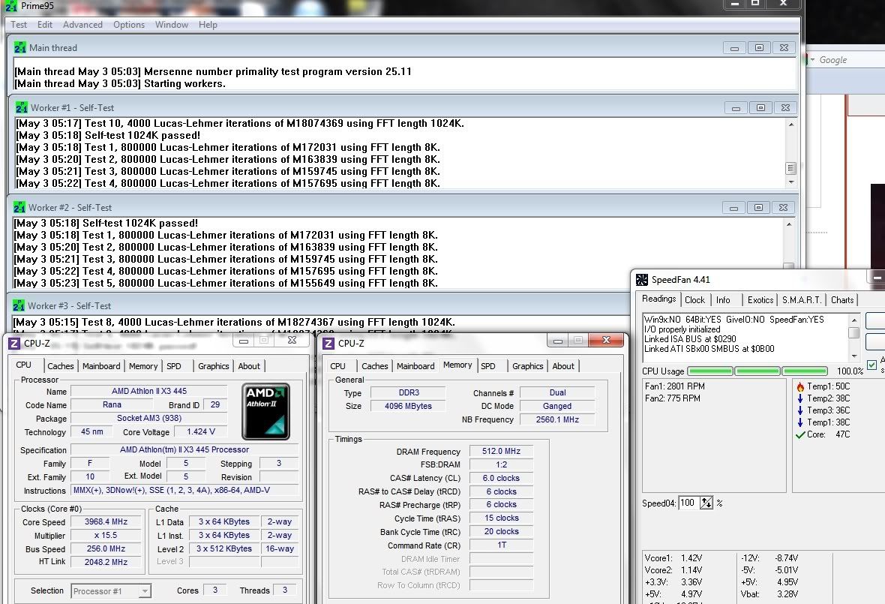
Task: Open the search engine dropdown arrow beside Google
Action: point(812,59)
